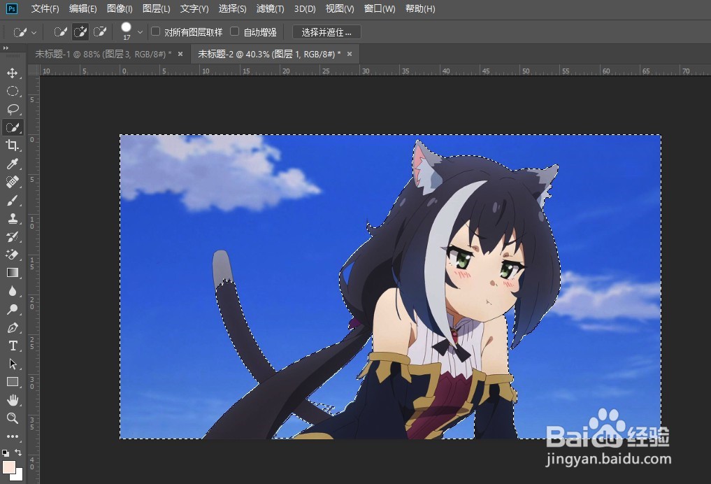The image size is (711, 484).
Task: Reset default foreground and background colors
Action: 5,453
